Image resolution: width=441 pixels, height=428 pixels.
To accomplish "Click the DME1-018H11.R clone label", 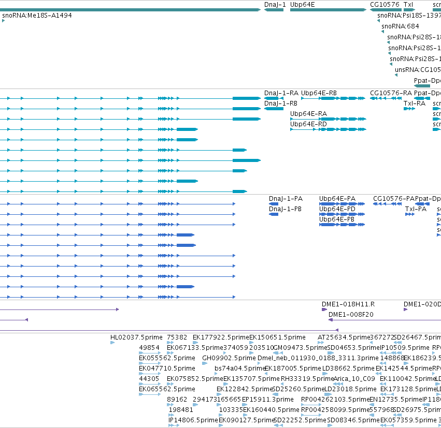I will pos(348,304).
